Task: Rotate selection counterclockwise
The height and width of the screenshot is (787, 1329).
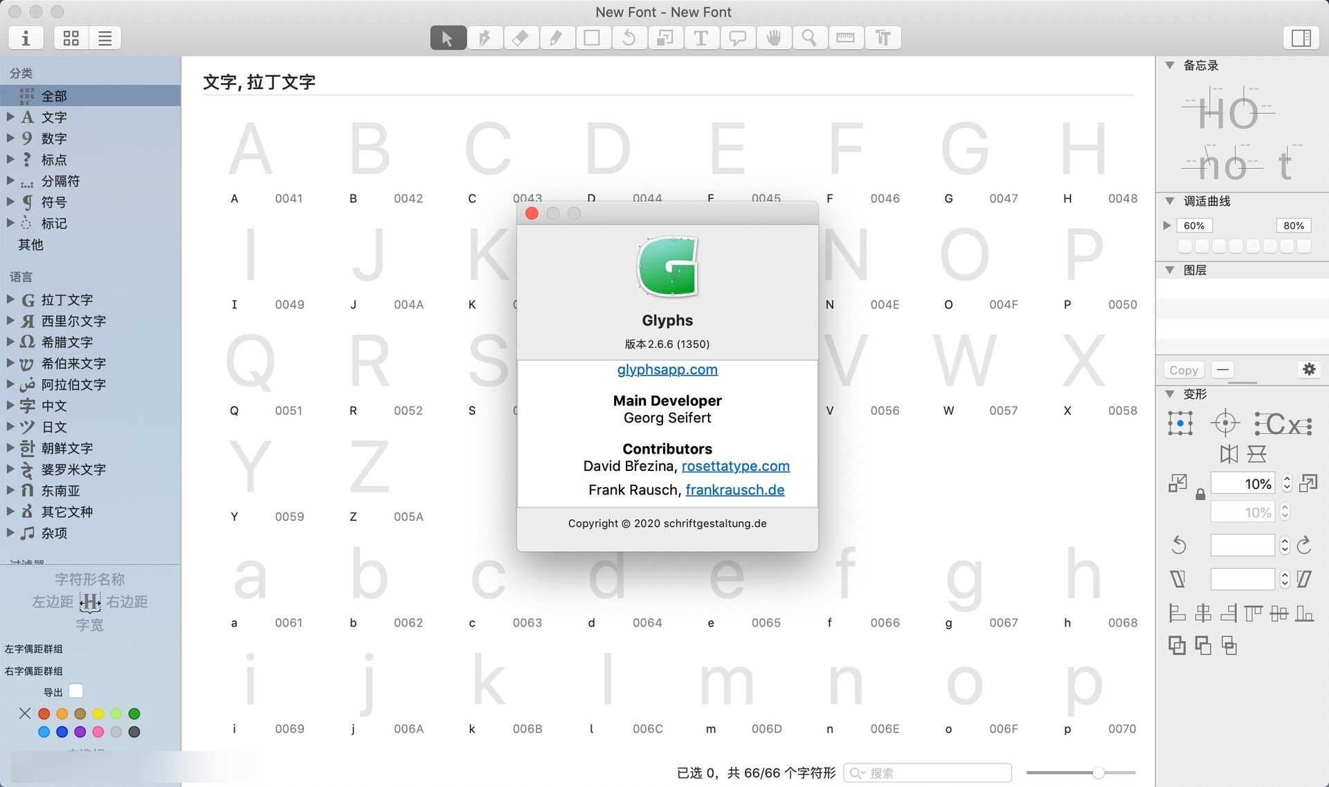Action: [x=1178, y=545]
